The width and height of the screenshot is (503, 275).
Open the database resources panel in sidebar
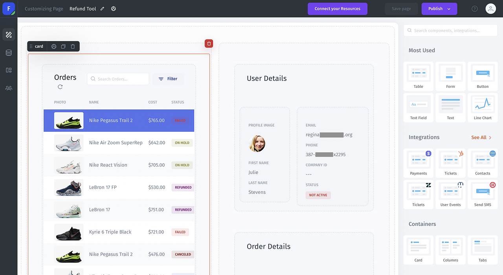click(9, 53)
